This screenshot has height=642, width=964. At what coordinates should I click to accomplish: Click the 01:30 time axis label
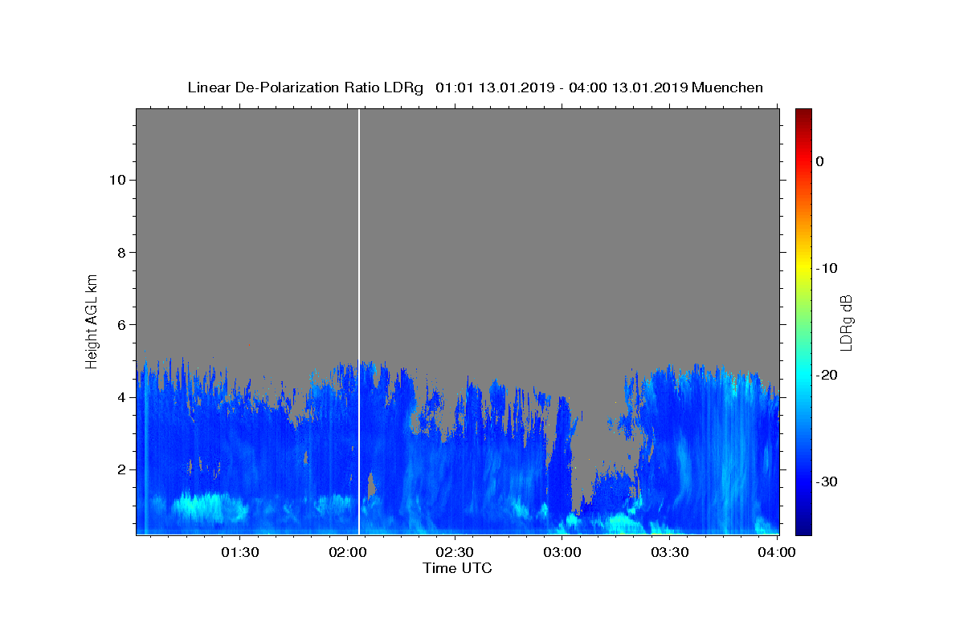239,552
